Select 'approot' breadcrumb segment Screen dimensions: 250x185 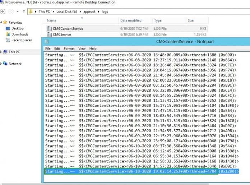tap(89, 11)
